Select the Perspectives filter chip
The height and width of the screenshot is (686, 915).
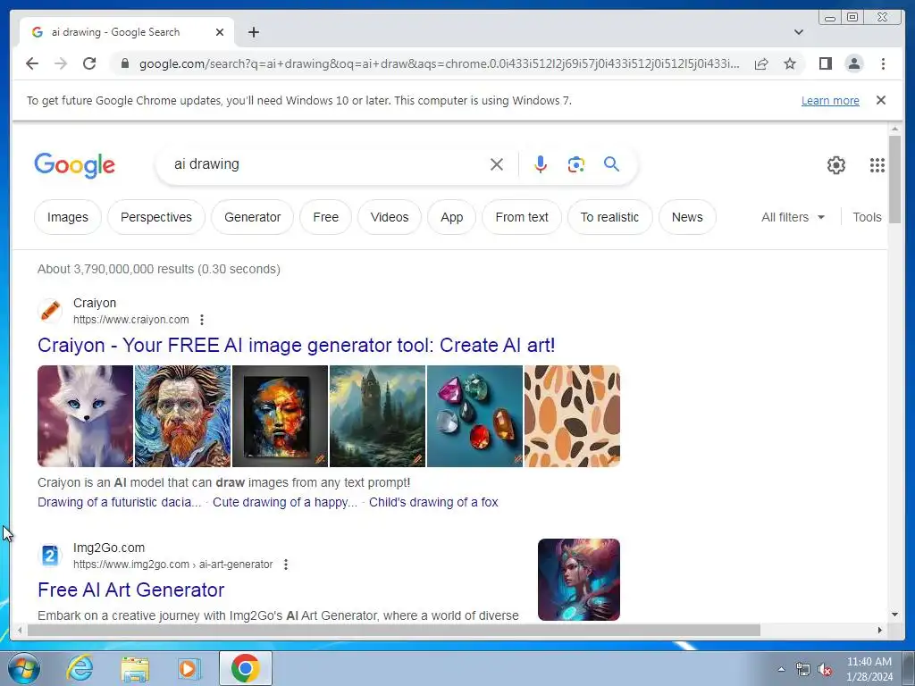pos(155,217)
